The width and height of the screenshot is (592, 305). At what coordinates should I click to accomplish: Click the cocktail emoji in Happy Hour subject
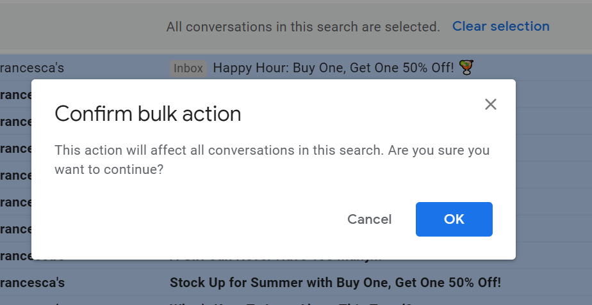click(466, 67)
